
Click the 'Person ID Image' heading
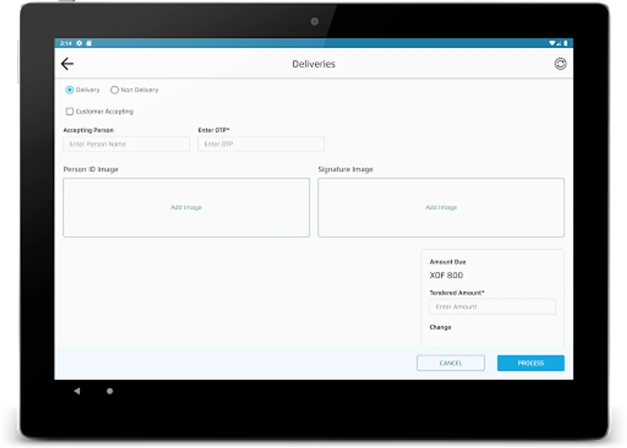[x=91, y=170]
